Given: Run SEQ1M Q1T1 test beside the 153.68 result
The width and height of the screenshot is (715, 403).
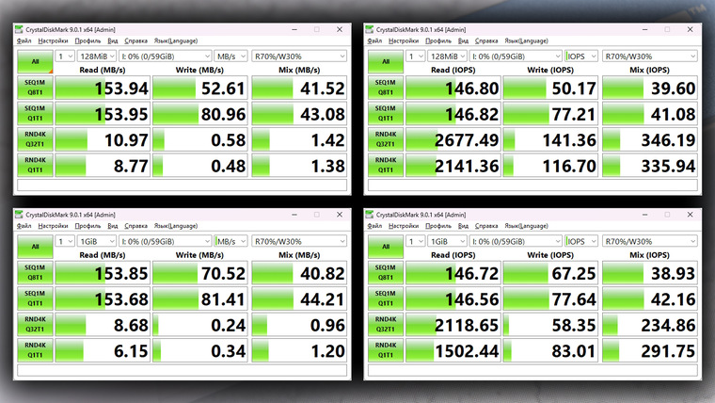Looking at the screenshot, I should (35, 298).
